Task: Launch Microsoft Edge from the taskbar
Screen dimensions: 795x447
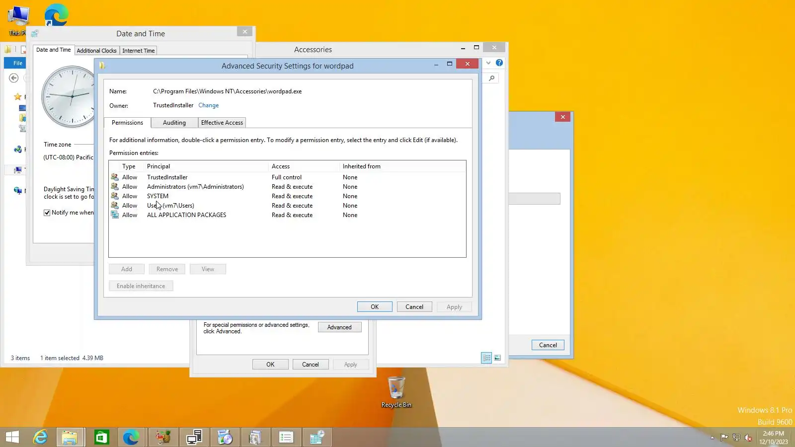Action: (x=131, y=437)
